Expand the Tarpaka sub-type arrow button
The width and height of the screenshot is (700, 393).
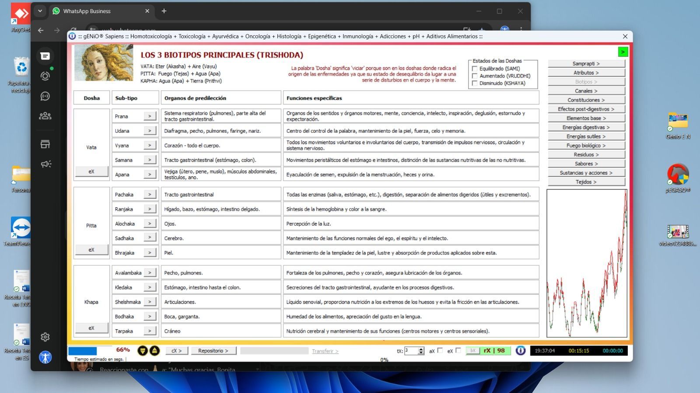(150, 331)
